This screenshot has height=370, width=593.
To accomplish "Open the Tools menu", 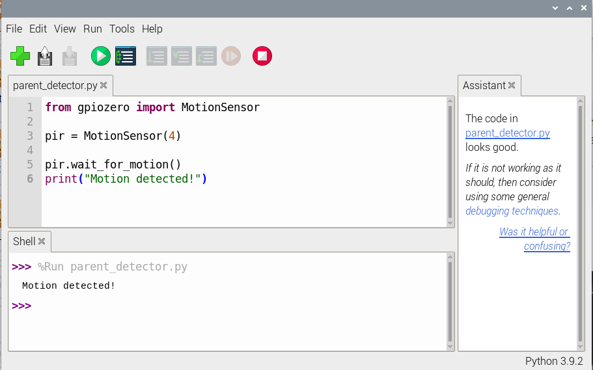I will click(x=122, y=29).
